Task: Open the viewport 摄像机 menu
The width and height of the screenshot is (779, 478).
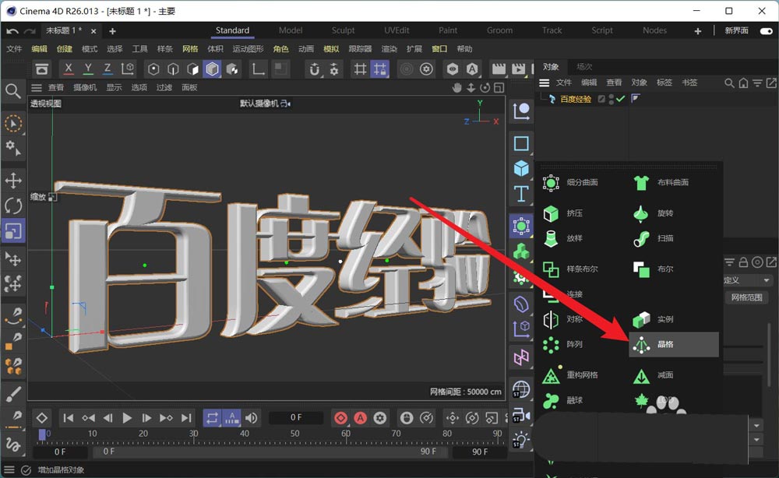Action: pyautogui.click(x=85, y=88)
